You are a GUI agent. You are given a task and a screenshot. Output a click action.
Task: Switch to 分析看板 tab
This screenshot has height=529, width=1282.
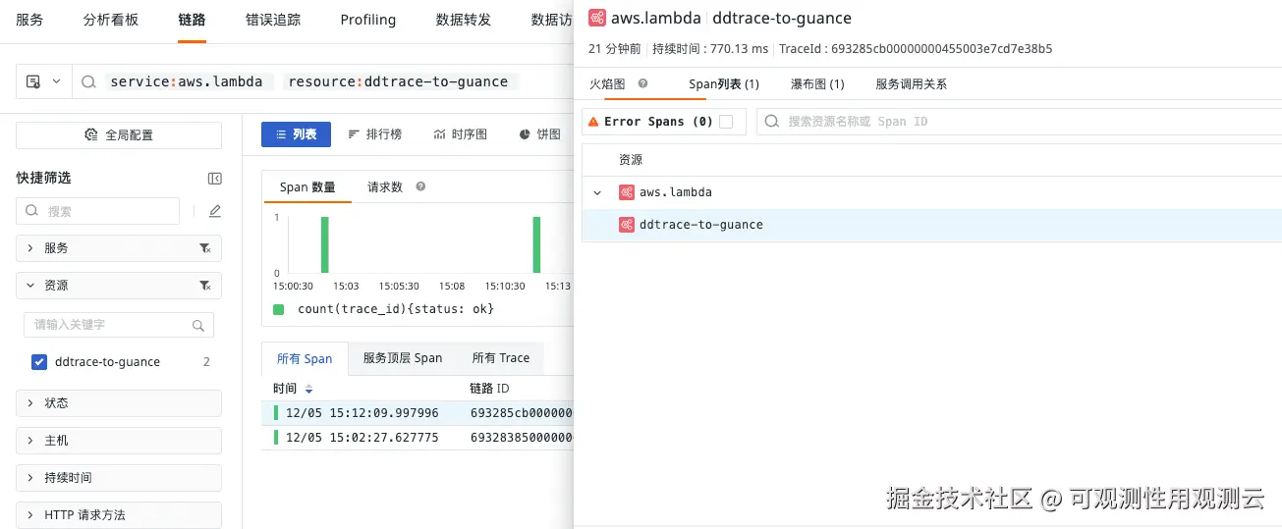(111, 20)
